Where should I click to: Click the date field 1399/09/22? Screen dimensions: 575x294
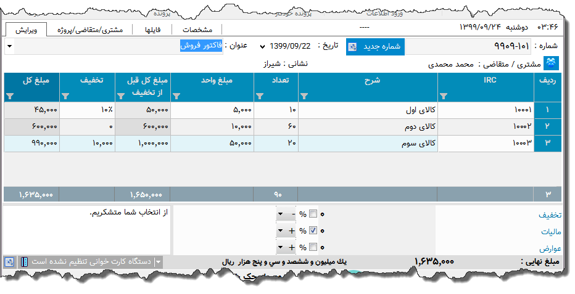pos(290,46)
